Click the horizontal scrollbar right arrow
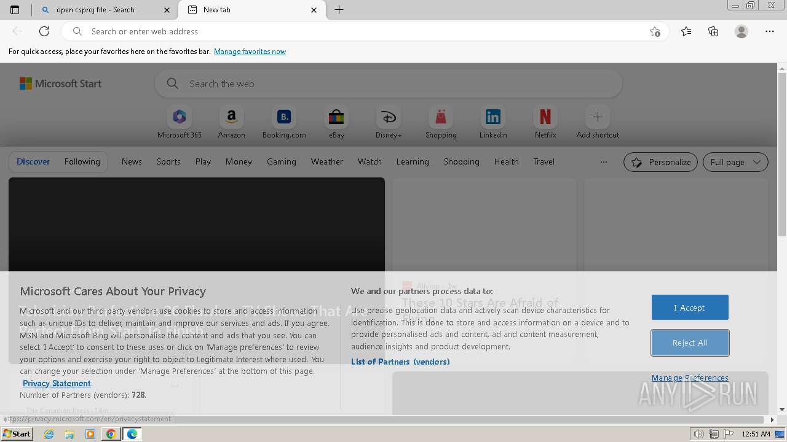787x442 pixels. (x=772, y=420)
